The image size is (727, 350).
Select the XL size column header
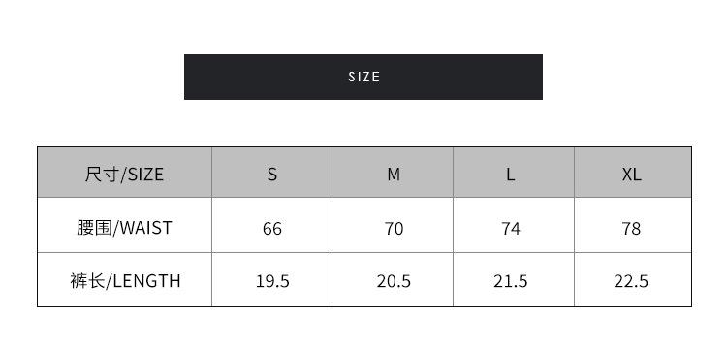pos(633,173)
